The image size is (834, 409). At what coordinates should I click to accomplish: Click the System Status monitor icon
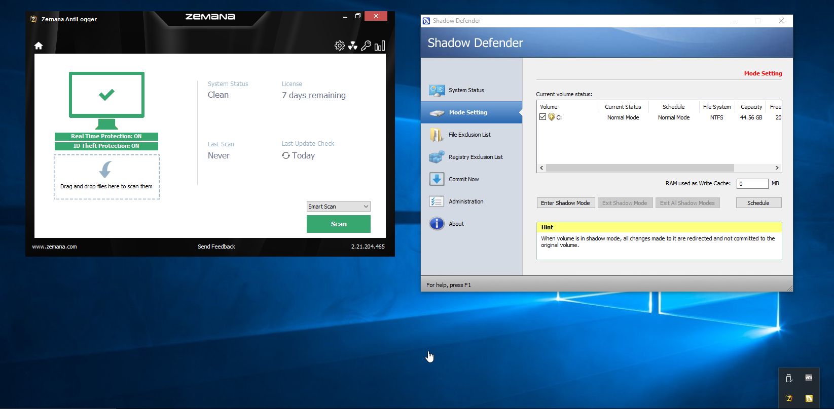point(437,90)
